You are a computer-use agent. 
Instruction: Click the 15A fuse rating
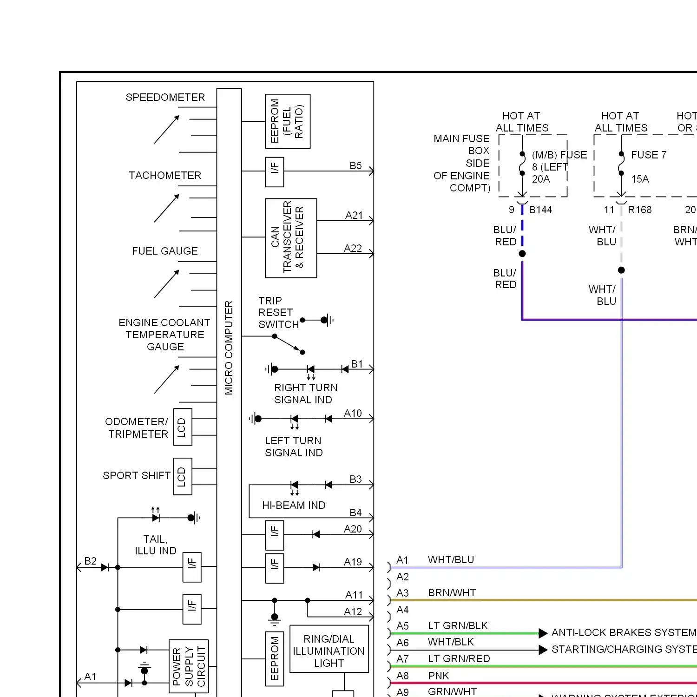coord(640,179)
